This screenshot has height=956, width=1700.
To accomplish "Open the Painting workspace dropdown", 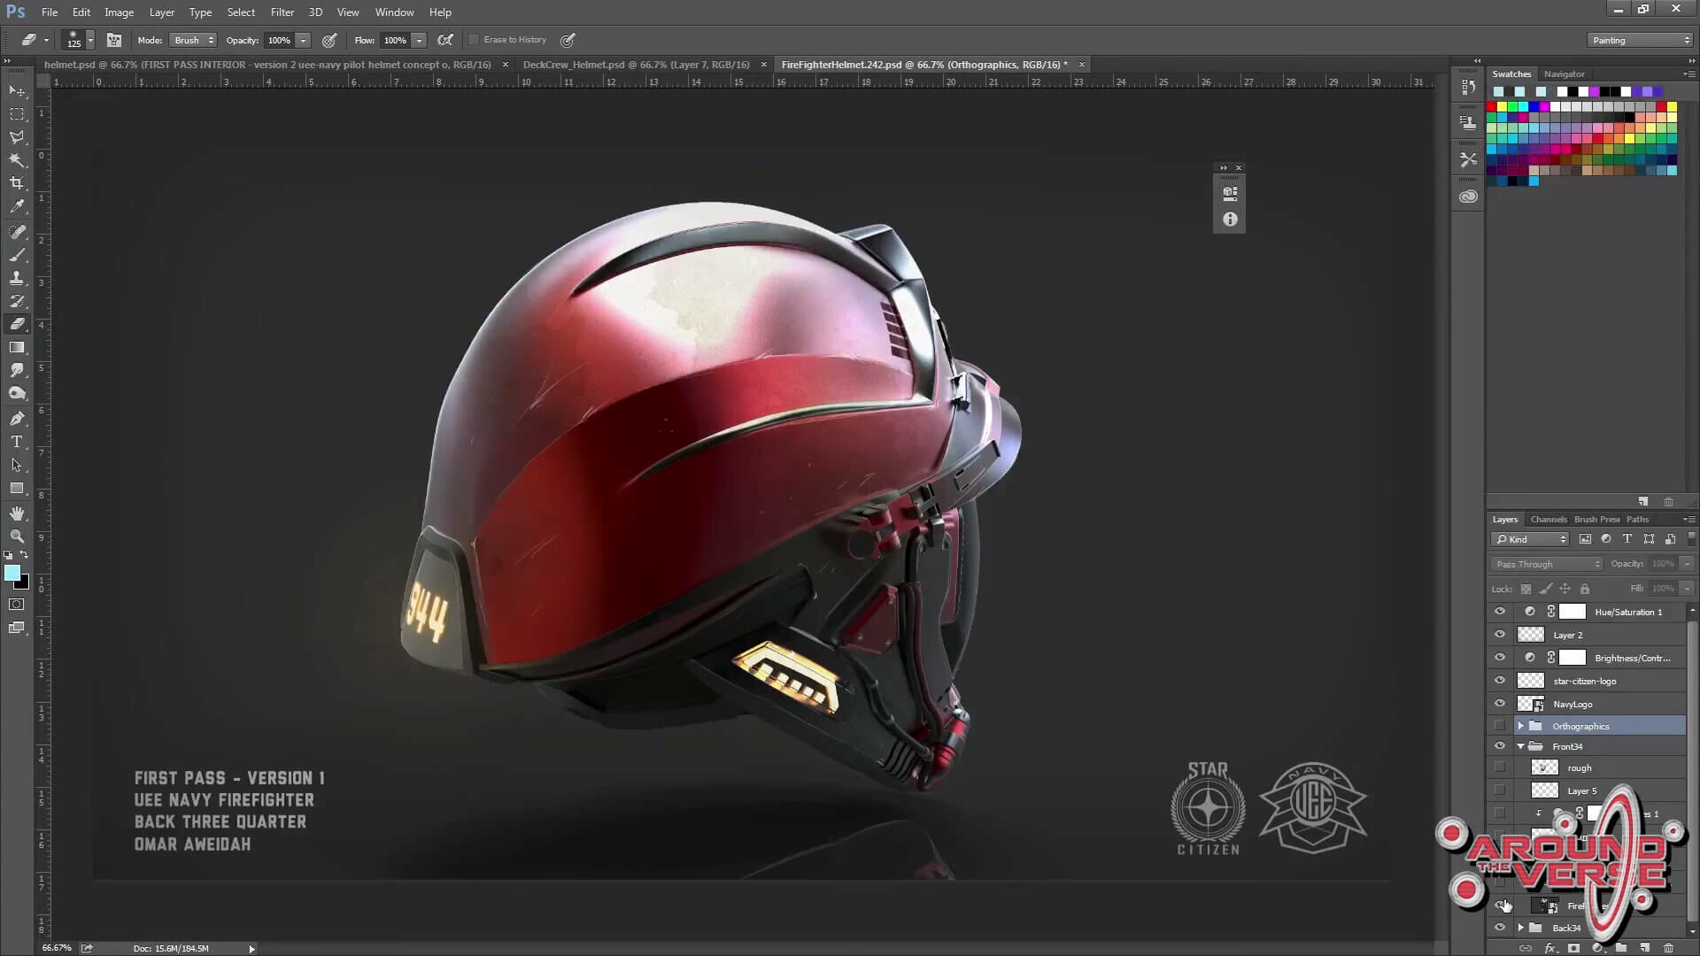I will [1640, 41].
